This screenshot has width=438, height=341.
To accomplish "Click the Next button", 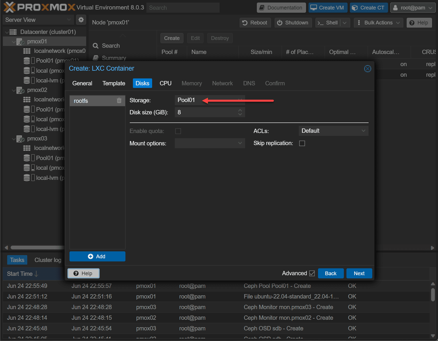I will tap(359, 273).
